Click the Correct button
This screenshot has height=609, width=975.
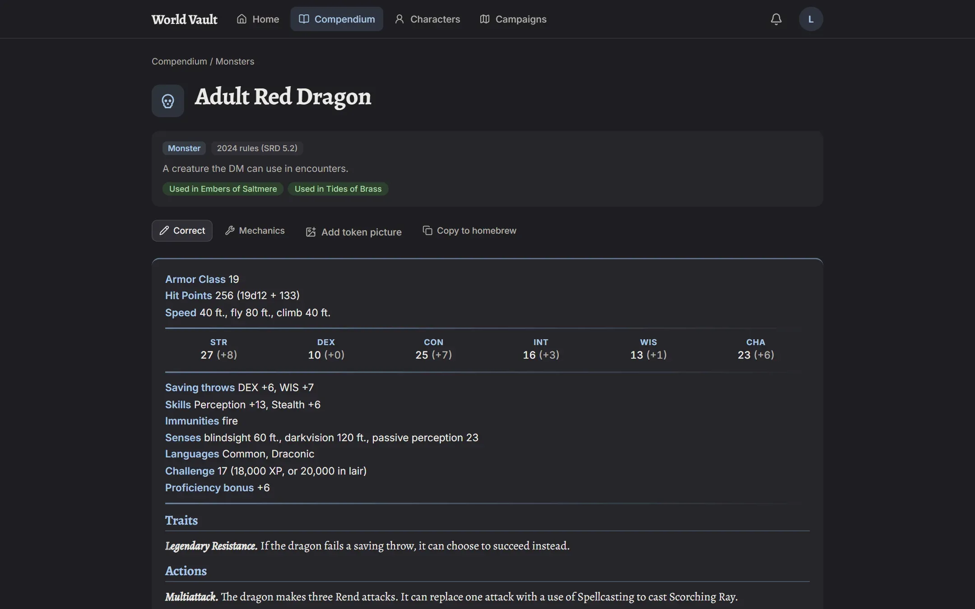(x=182, y=231)
